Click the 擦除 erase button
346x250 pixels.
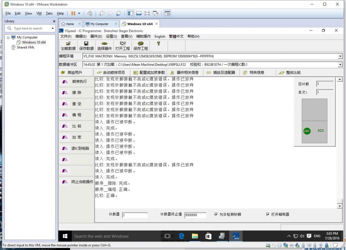76,92
